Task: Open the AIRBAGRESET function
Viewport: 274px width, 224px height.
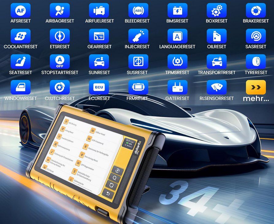Action: coord(60,11)
